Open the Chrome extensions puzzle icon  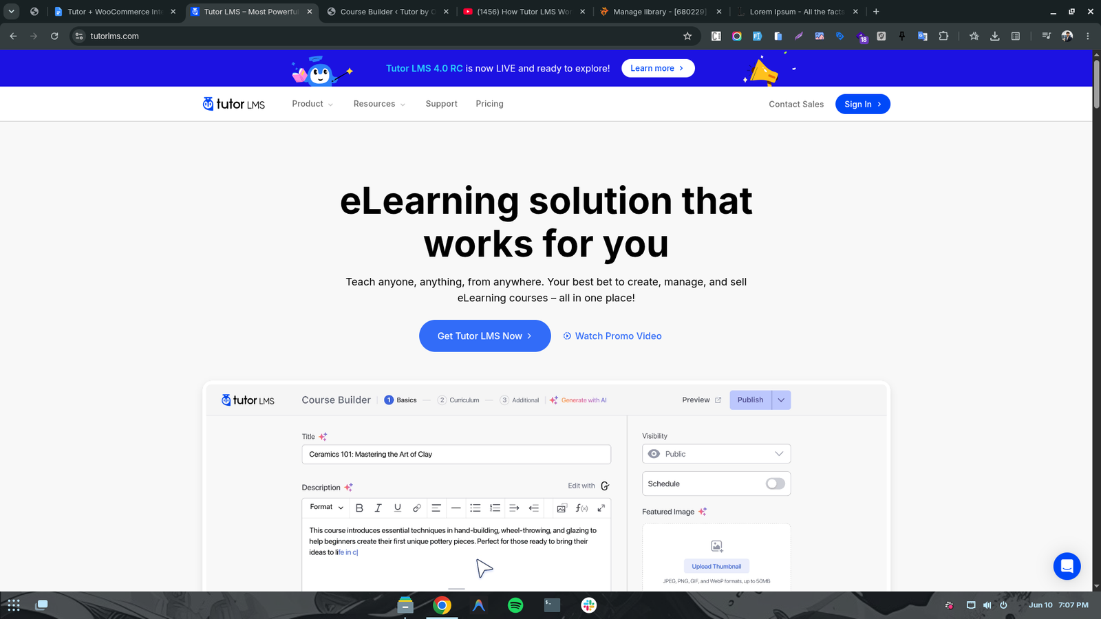pos(943,36)
